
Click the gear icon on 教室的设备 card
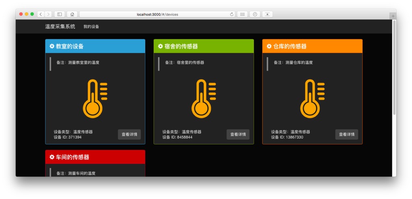pos(52,46)
